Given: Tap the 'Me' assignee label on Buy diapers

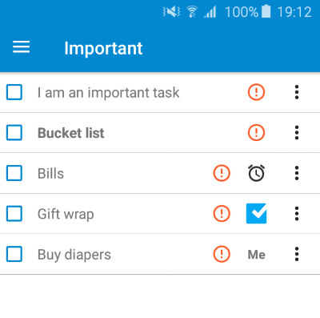Looking at the screenshot, I should (x=257, y=255).
